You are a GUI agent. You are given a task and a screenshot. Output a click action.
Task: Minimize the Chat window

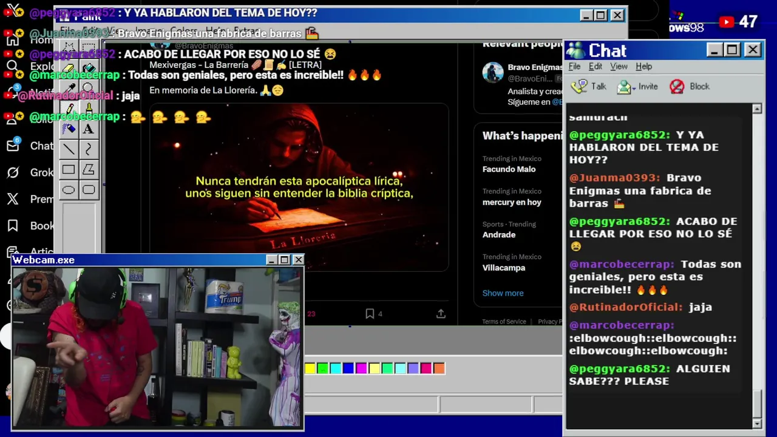tap(714, 50)
